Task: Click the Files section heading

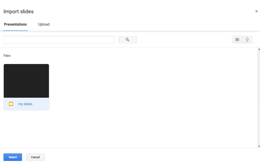Action: click(7, 56)
